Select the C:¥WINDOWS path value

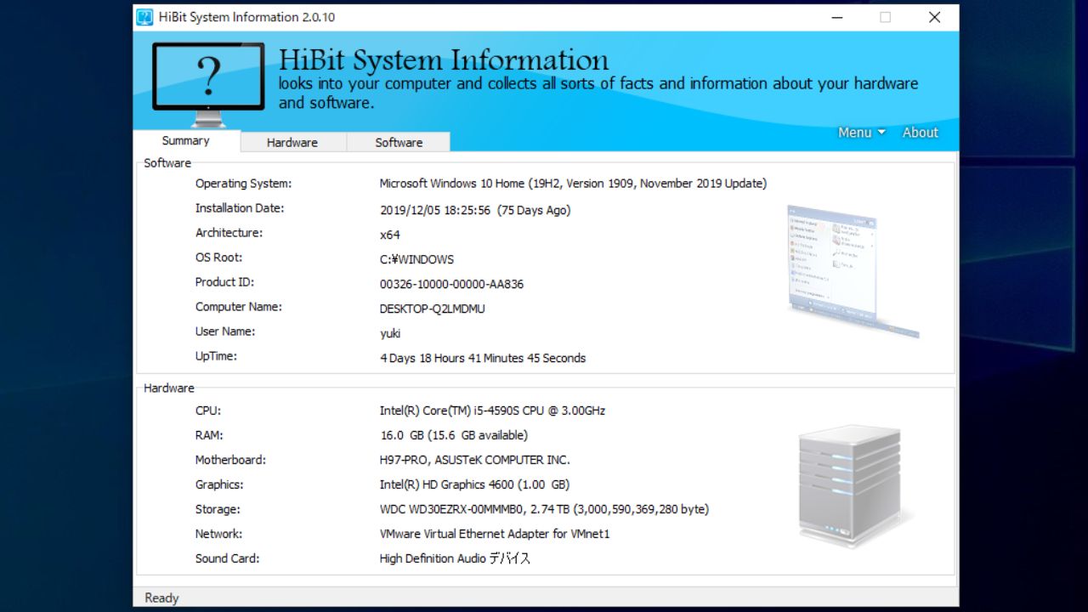point(416,259)
